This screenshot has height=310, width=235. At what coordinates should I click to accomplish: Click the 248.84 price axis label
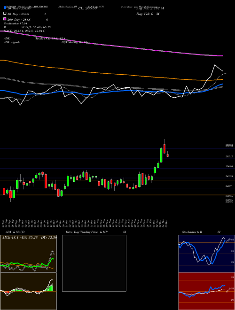tap(229, 176)
